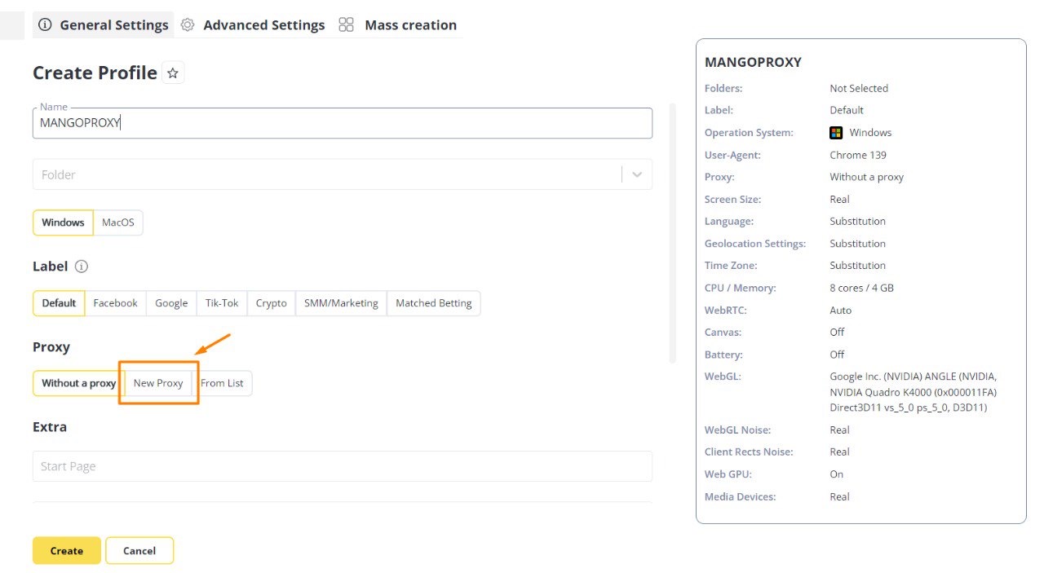Select Without a proxy option
Viewport: 1044px width, 573px height.
click(78, 383)
